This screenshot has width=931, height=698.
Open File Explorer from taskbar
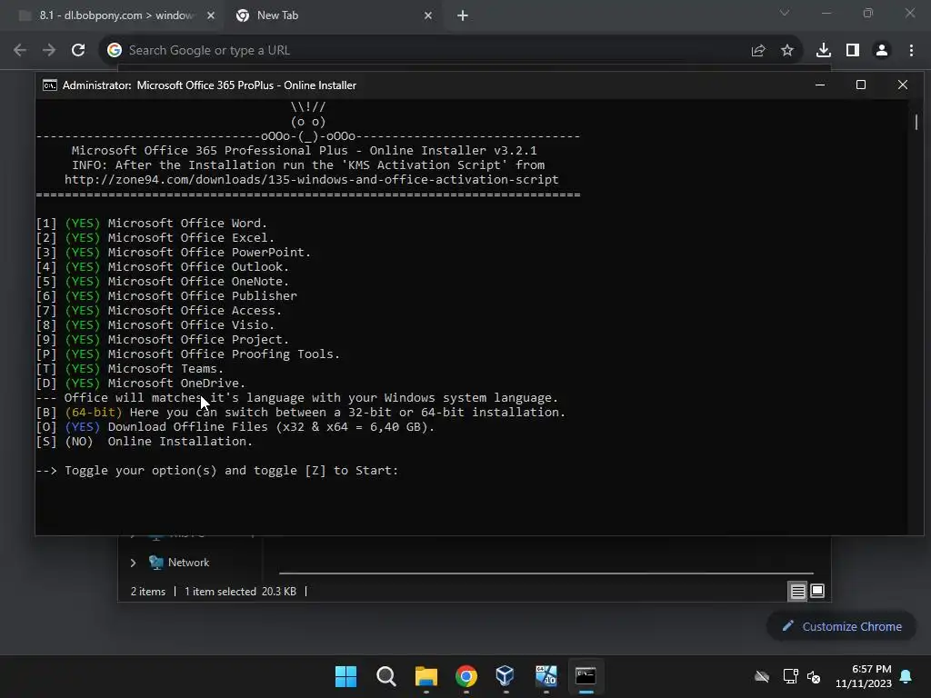click(425, 676)
